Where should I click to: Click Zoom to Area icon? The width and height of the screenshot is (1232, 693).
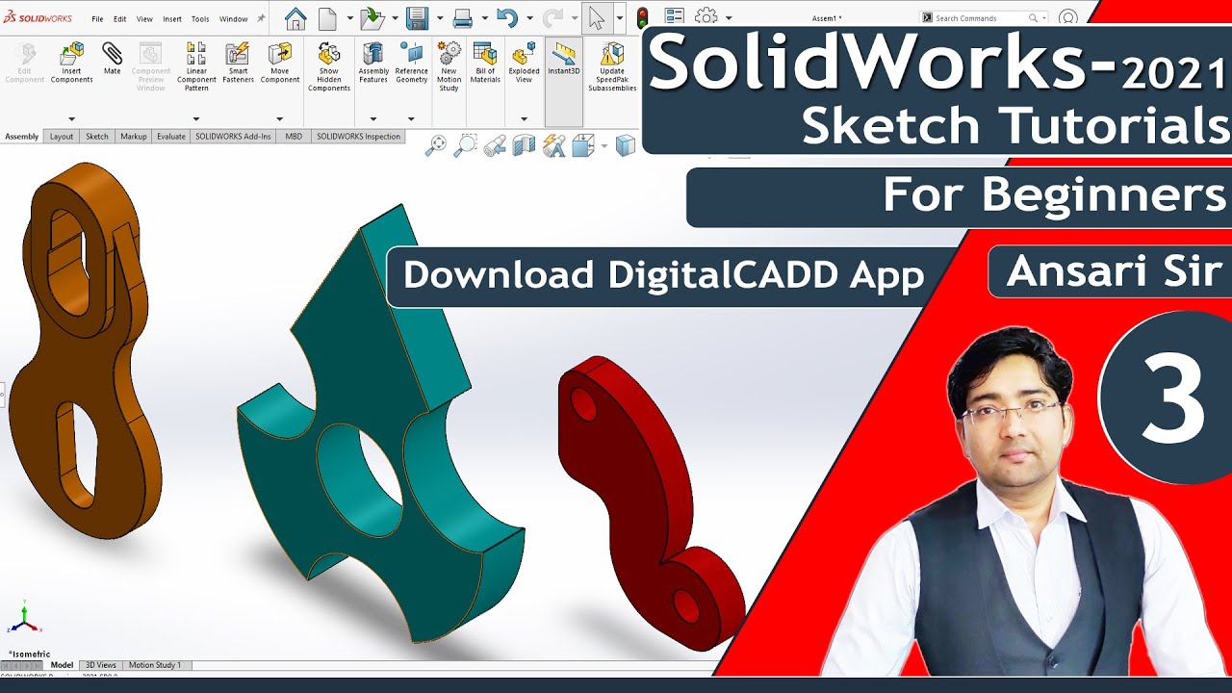[465, 145]
